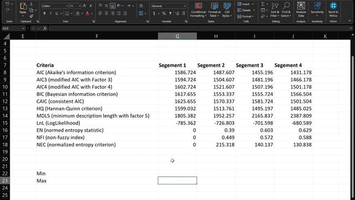The width and height of the screenshot is (355, 200).
Task: Toggle Wrap Text icon
Action: pos(141,6)
